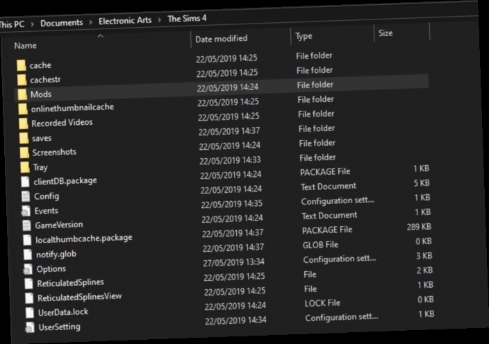The image size is (489, 344).
Task: Select the cache folder name
Action: pyautogui.click(x=40, y=65)
